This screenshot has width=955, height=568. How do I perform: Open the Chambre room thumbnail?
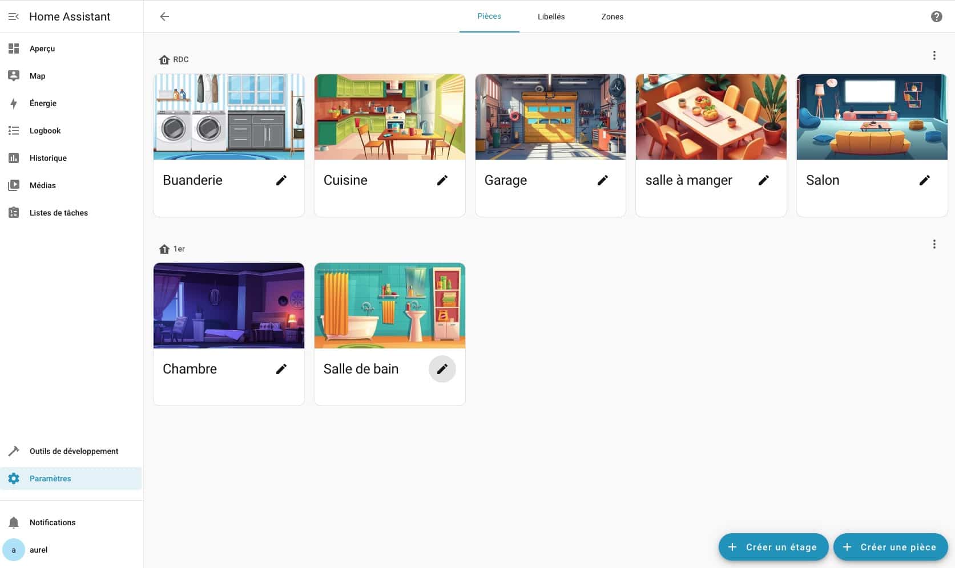pos(229,306)
